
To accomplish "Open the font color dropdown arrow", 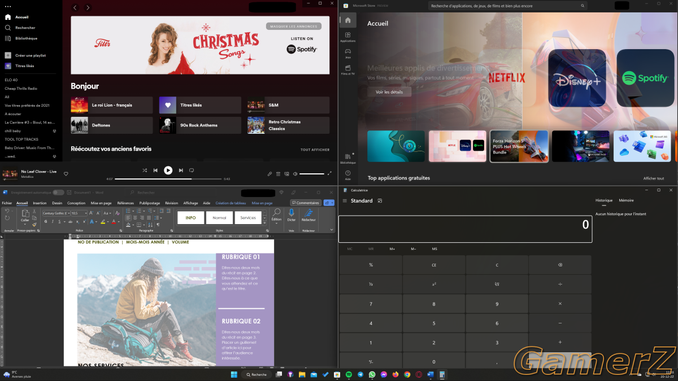I will coord(120,222).
